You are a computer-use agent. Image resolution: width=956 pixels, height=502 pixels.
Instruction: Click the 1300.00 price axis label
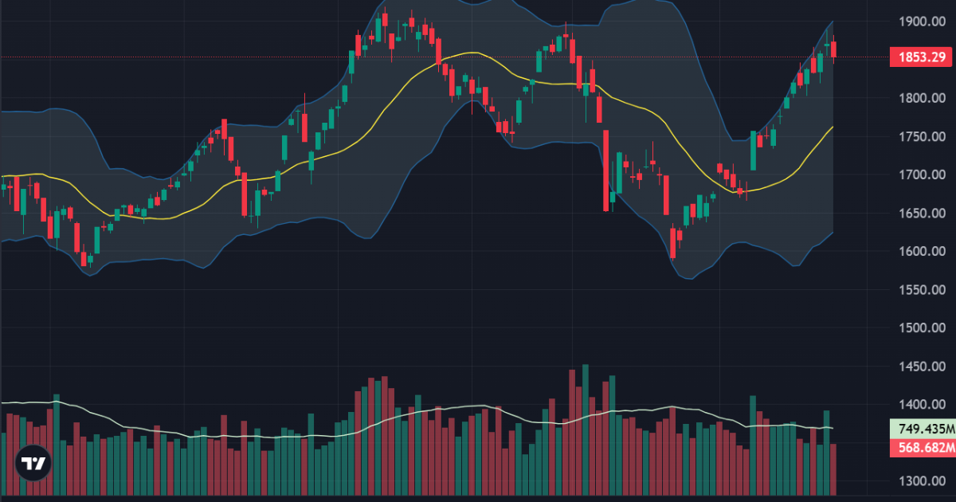pyautogui.click(x=922, y=480)
